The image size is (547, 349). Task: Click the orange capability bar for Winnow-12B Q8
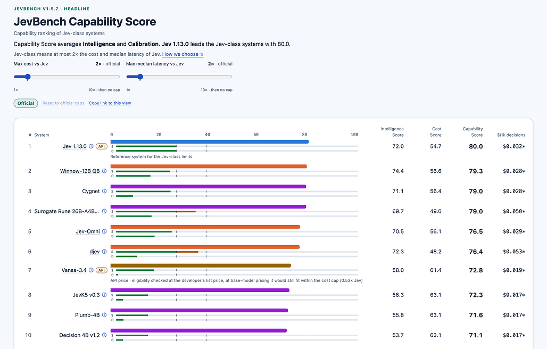pos(209,167)
